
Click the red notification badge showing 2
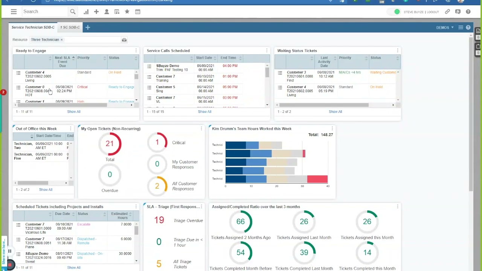[x=3, y=92]
